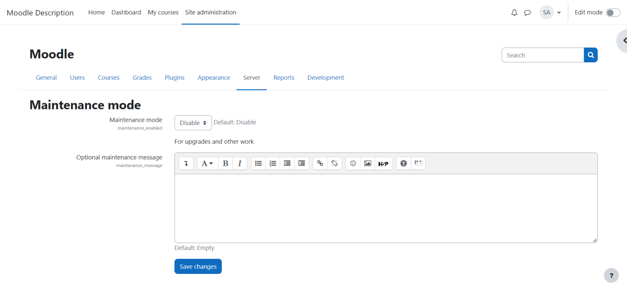
Task: Apply italic formatting in the editor
Action: [240, 163]
